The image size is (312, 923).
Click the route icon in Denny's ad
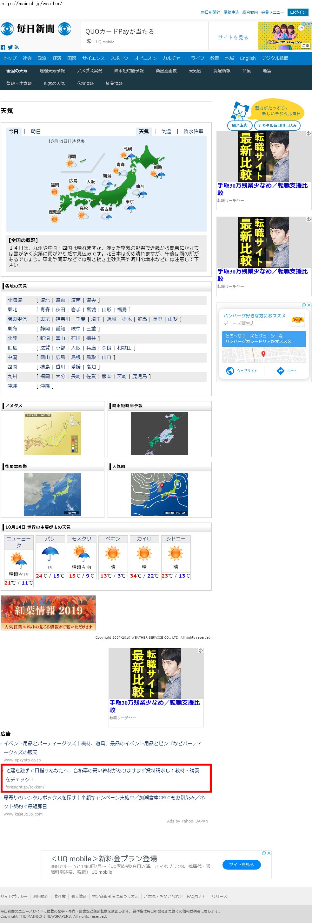pyautogui.click(x=281, y=371)
